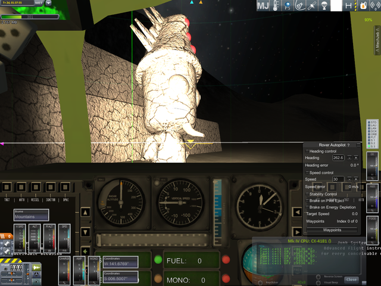Click the green stage activation icon
381x286 pixels.
[x=36, y=268]
